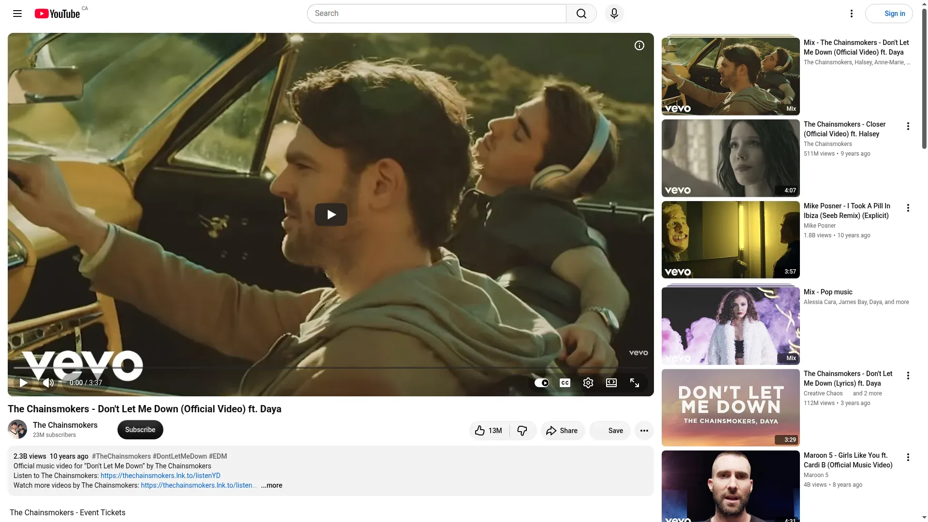Open more actions ellipsis below video

(644, 431)
